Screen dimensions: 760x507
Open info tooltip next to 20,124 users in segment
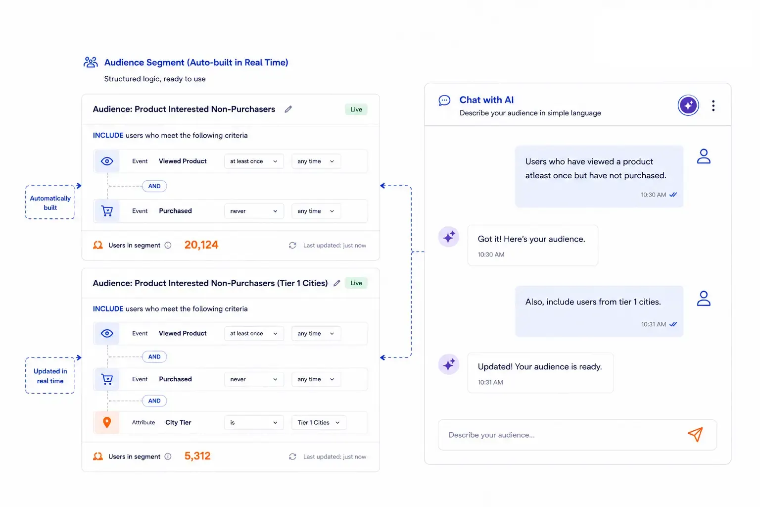168,245
